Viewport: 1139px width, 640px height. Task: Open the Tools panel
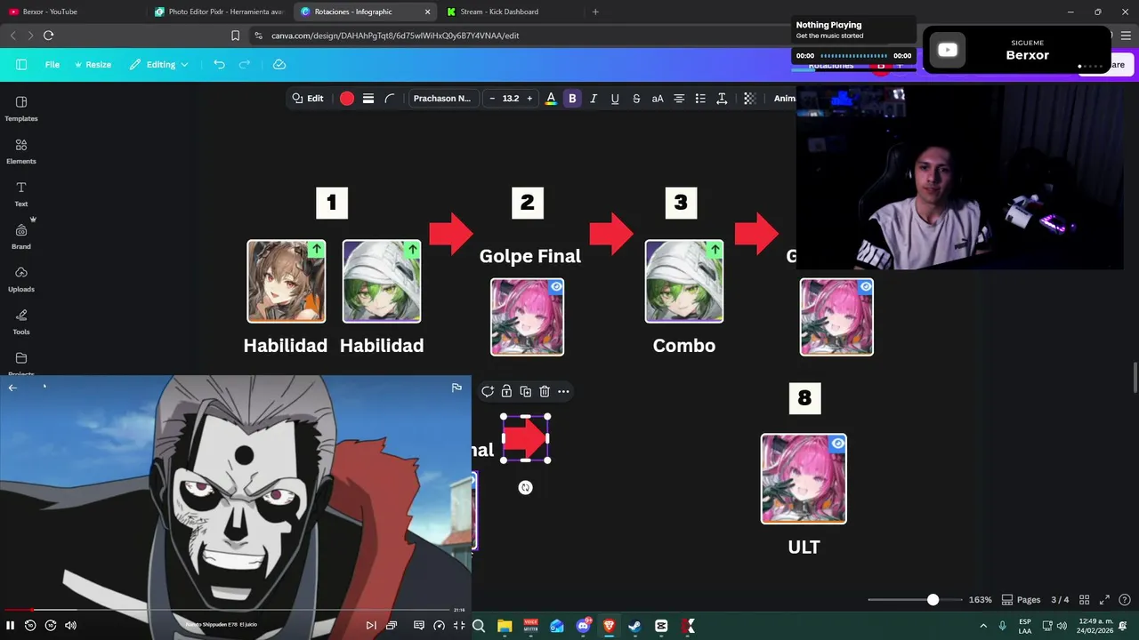click(21, 322)
